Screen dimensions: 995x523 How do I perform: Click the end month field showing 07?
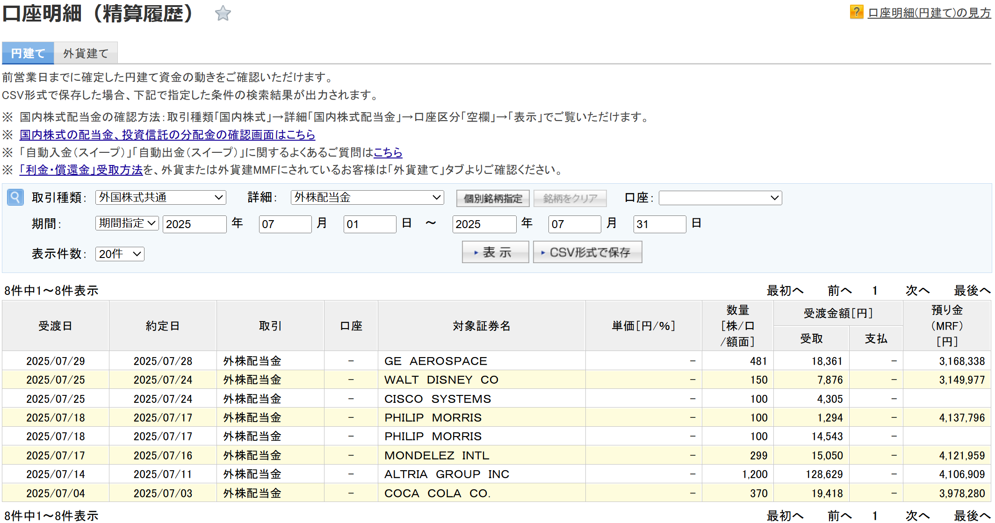coord(575,224)
